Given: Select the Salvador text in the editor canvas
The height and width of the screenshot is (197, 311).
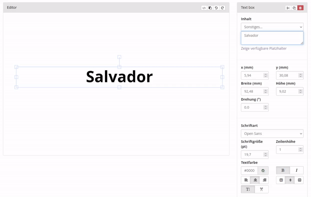Looking at the screenshot, I should 119,77.
